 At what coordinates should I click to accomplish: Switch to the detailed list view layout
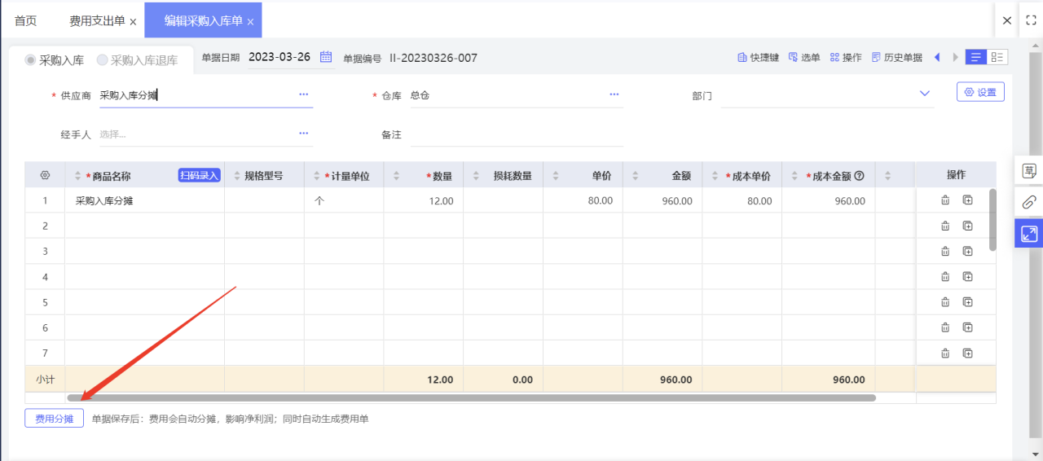(997, 57)
